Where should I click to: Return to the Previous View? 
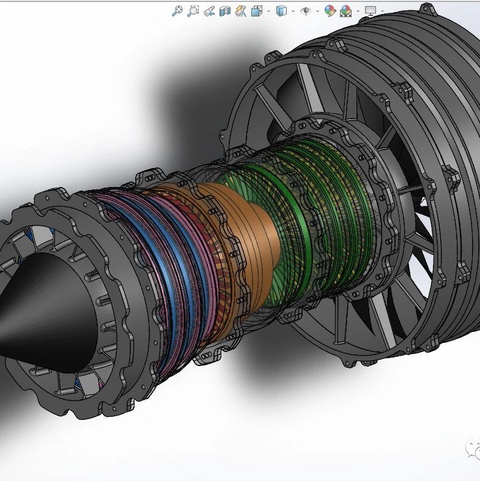(x=209, y=12)
